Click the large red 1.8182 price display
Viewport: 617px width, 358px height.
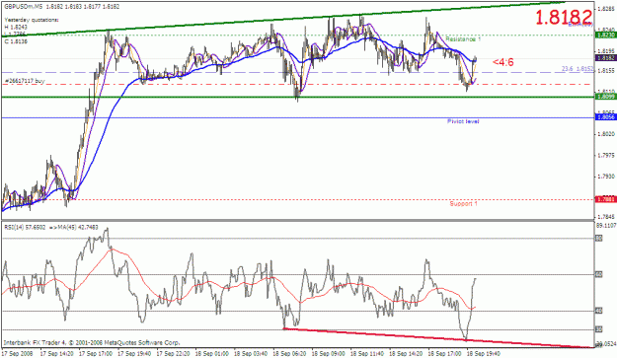[564, 18]
